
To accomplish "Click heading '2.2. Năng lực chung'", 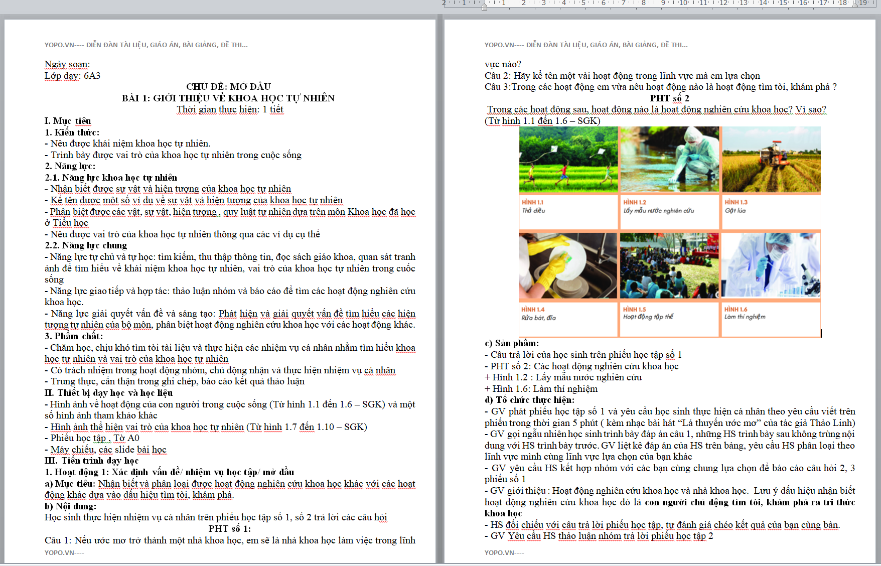I will [86, 245].
